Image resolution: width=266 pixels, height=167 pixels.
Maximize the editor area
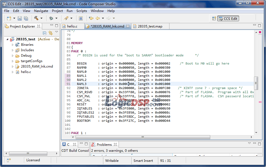point(259,26)
